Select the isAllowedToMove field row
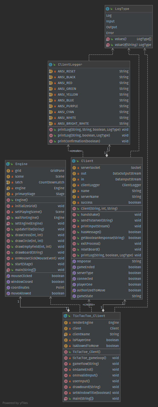 [x=86, y=346]
